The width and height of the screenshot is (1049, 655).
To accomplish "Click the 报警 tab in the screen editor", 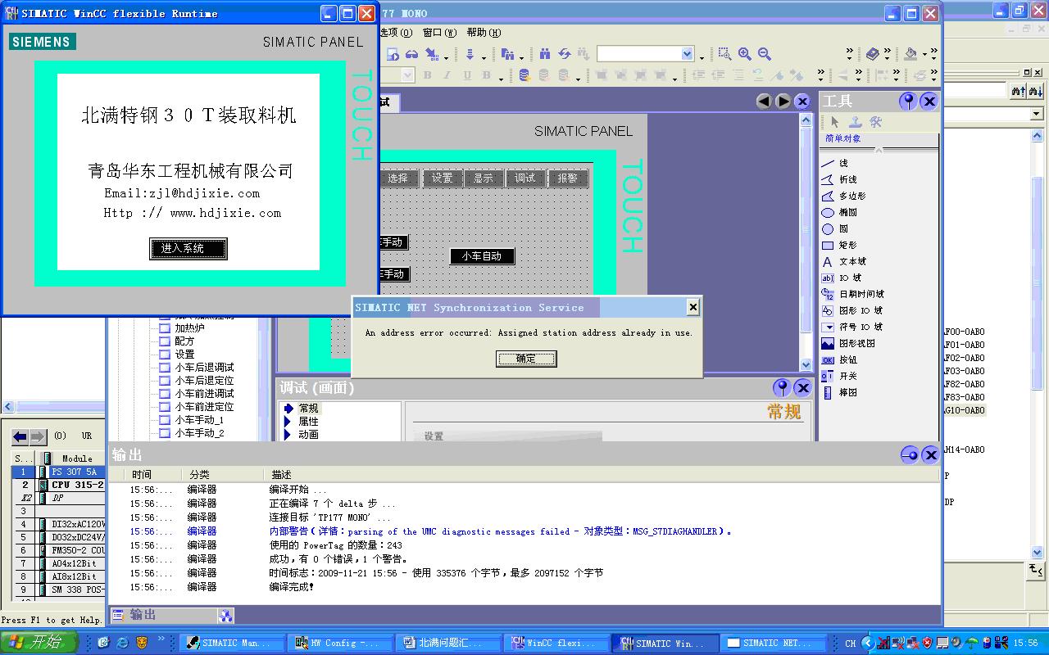I will (x=567, y=178).
